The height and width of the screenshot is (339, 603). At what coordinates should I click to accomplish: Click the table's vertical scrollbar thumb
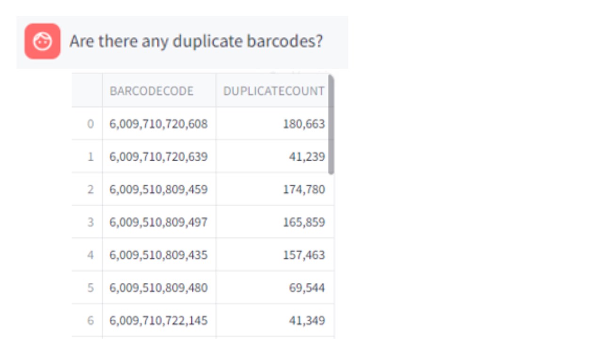pos(331,125)
